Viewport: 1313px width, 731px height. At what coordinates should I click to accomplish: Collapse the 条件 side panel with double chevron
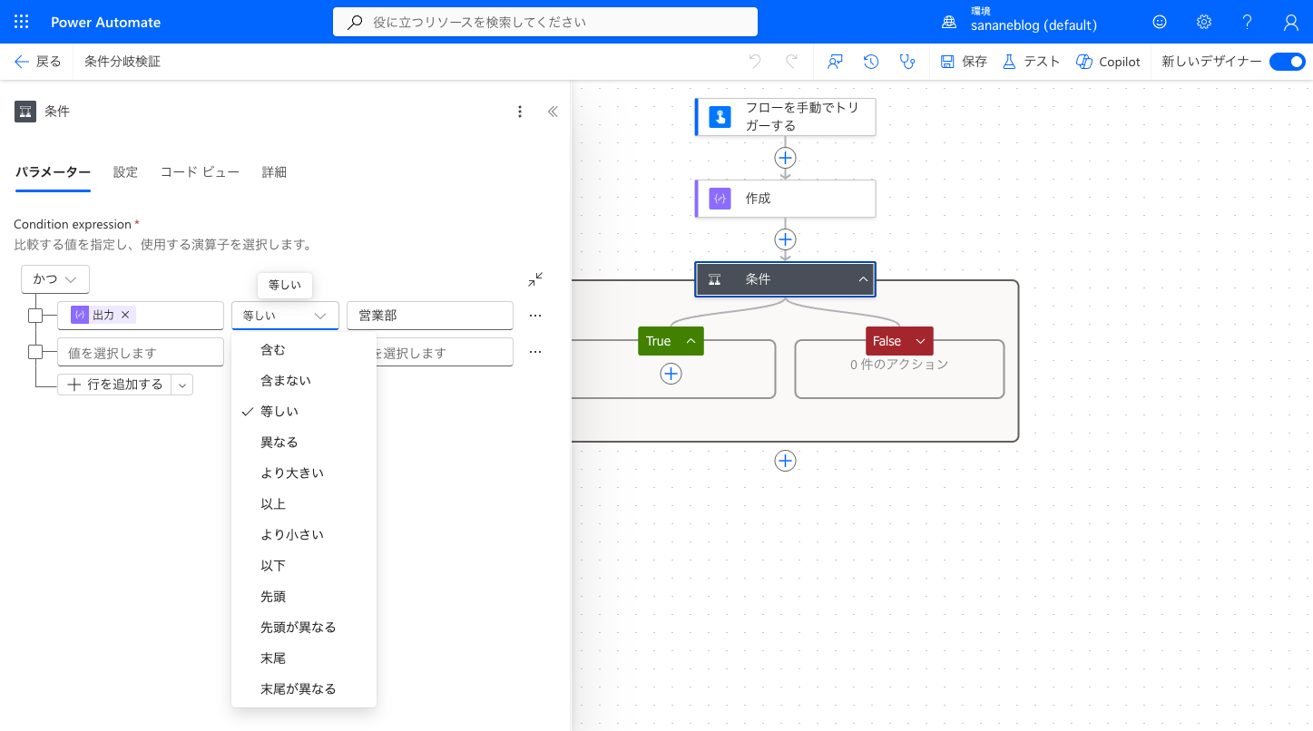pos(553,112)
